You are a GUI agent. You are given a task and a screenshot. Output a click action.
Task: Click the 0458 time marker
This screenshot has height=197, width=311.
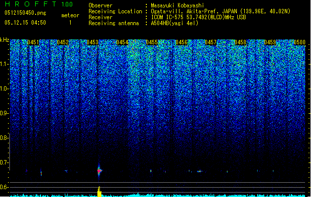tap(240, 42)
